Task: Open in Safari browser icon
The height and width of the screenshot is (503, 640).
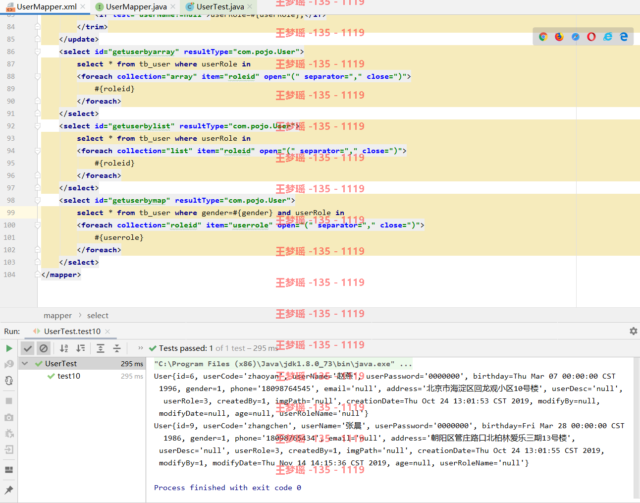Action: pos(575,37)
